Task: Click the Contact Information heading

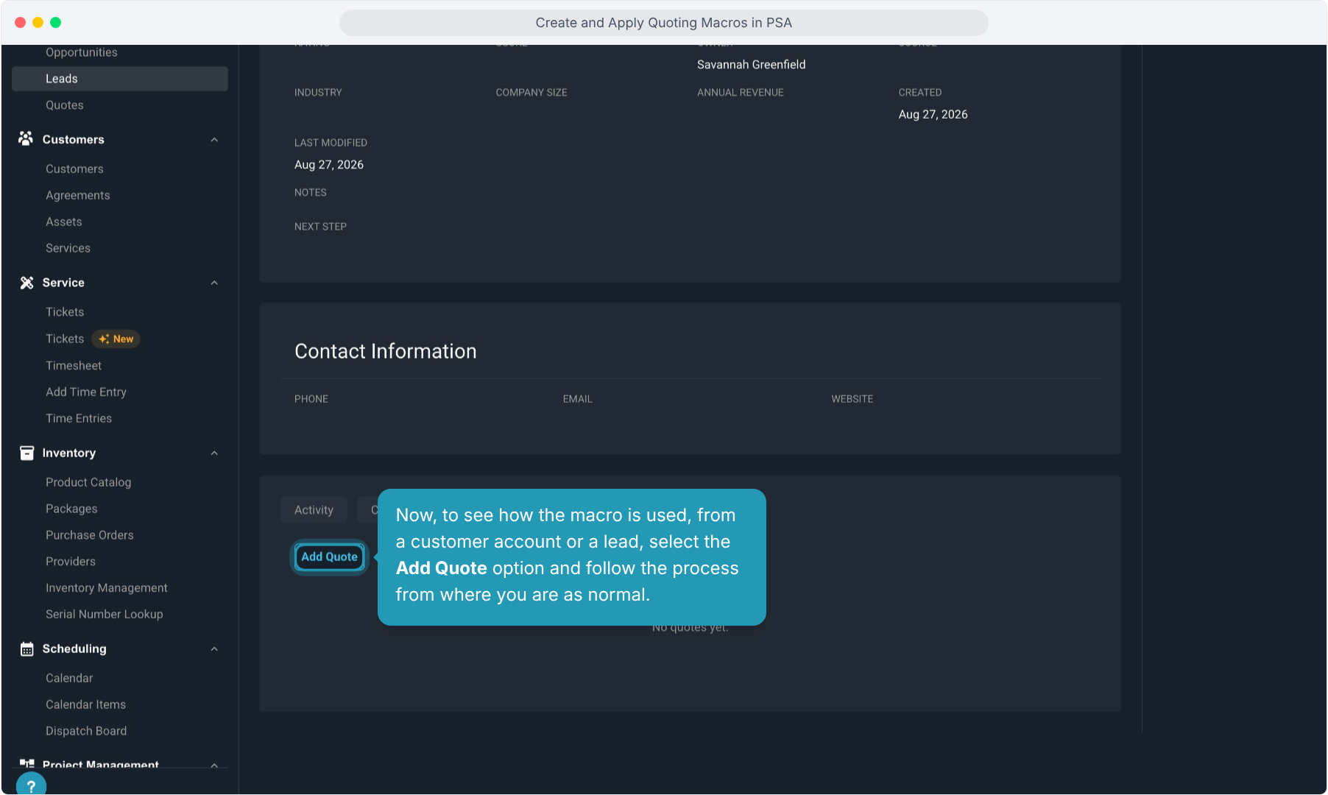Action: (385, 351)
